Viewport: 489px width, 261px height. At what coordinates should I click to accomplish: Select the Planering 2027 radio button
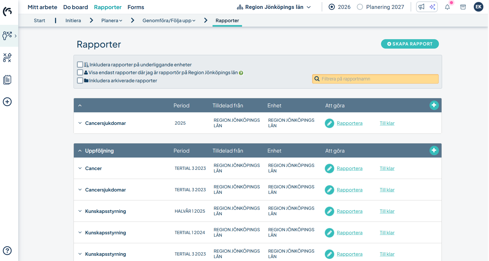pyautogui.click(x=360, y=7)
